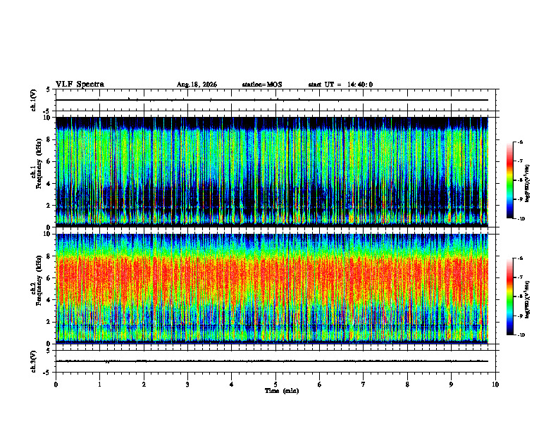Click the ch.3 voltage waveform trace

click(272, 361)
